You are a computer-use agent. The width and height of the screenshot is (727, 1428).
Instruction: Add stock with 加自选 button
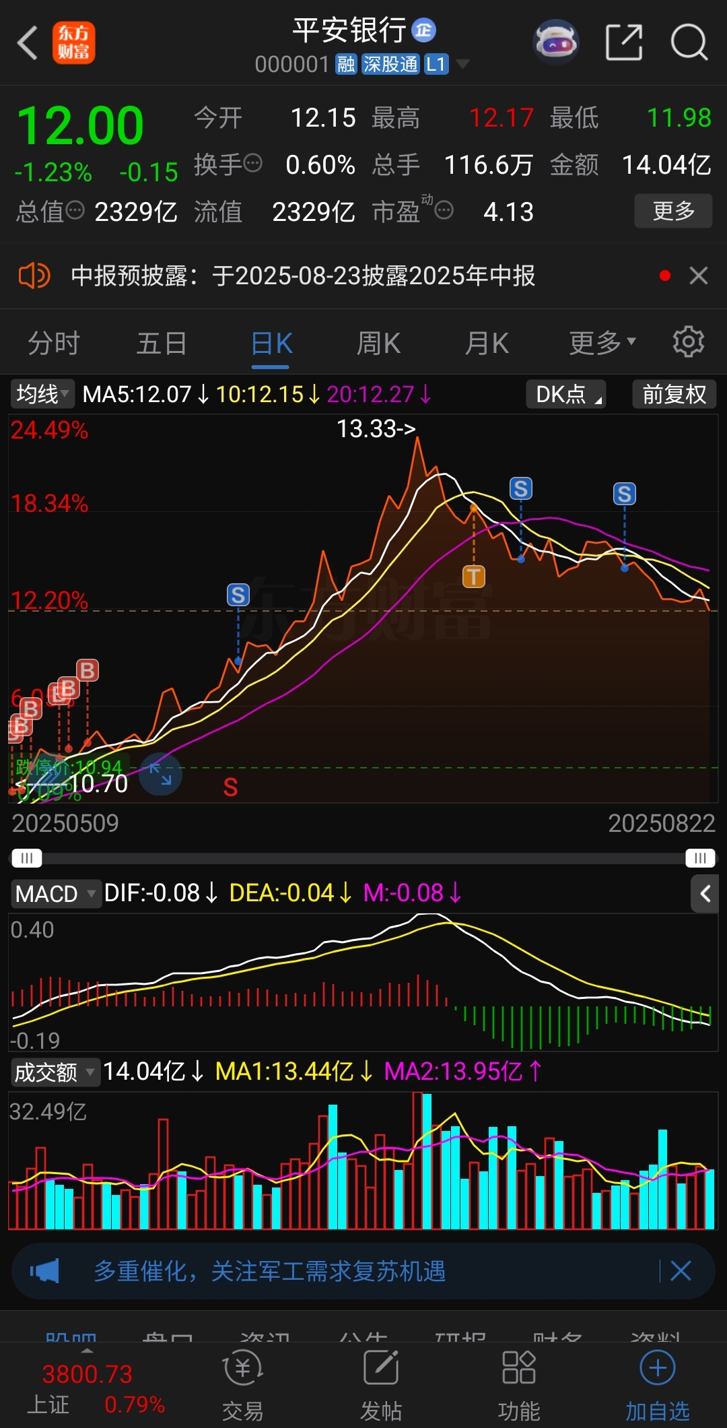pyautogui.click(x=657, y=1386)
